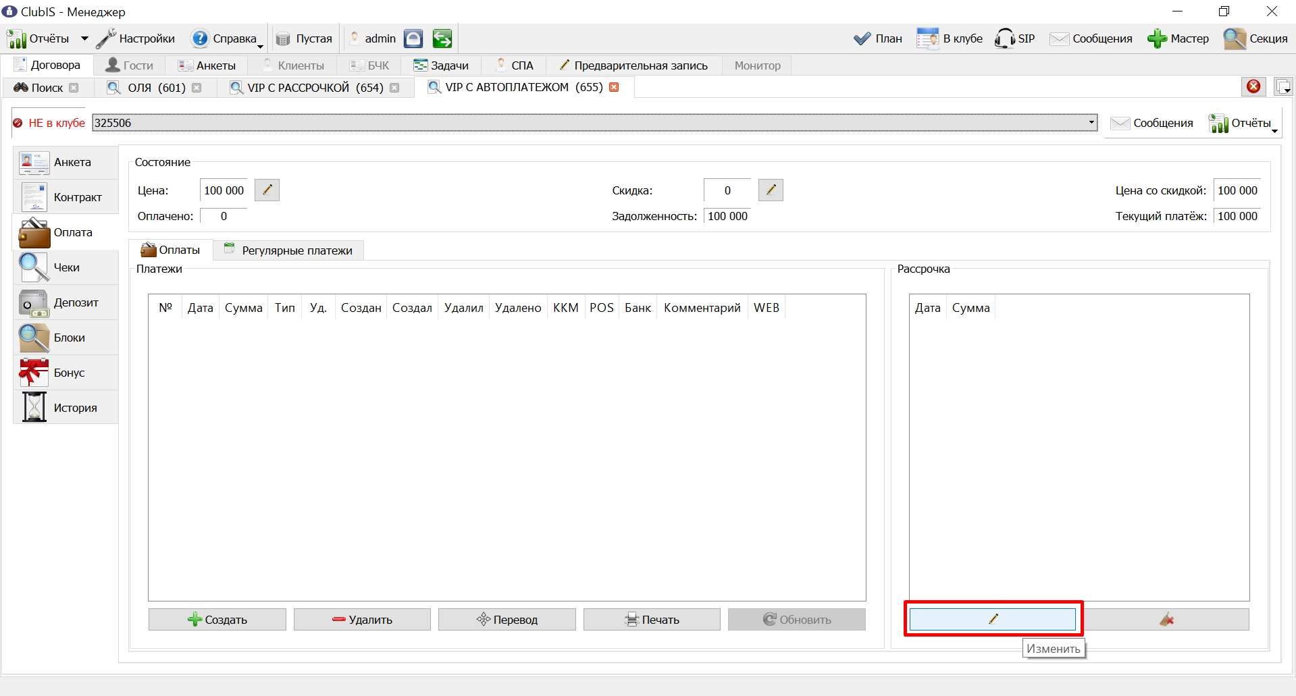This screenshot has height=696, width=1296.
Task: Switch to Регулярные платежи tab
Action: point(288,250)
